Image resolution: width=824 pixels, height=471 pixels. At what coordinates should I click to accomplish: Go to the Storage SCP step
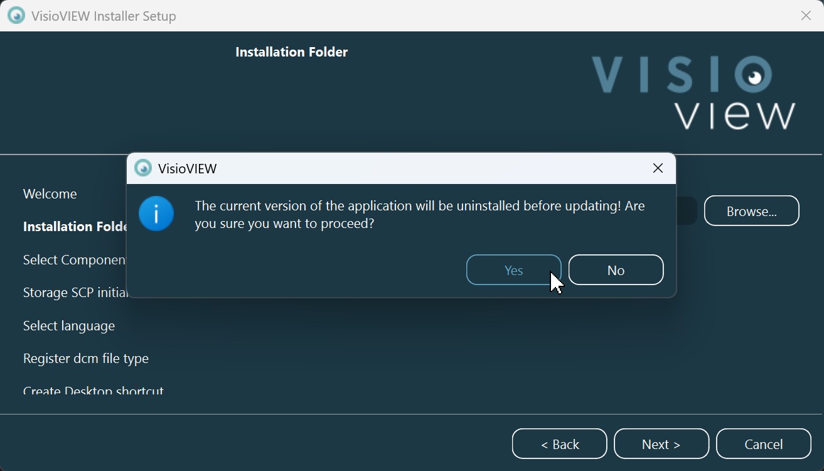coord(75,293)
